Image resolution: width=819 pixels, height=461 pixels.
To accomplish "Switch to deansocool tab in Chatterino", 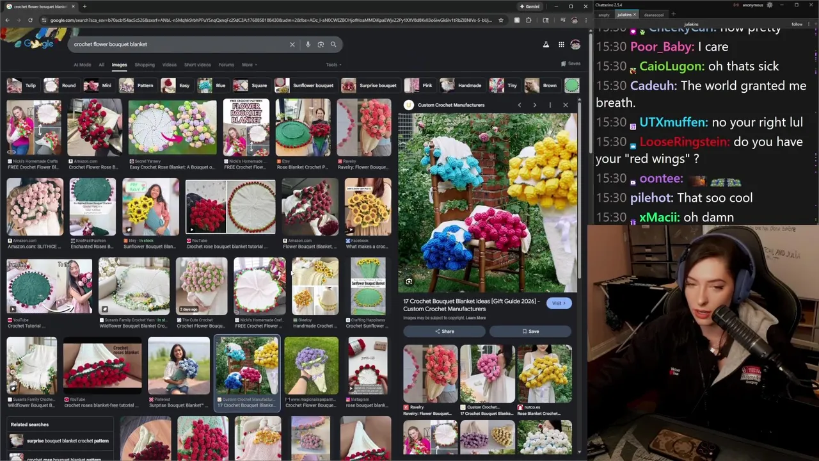I will pos(654,14).
